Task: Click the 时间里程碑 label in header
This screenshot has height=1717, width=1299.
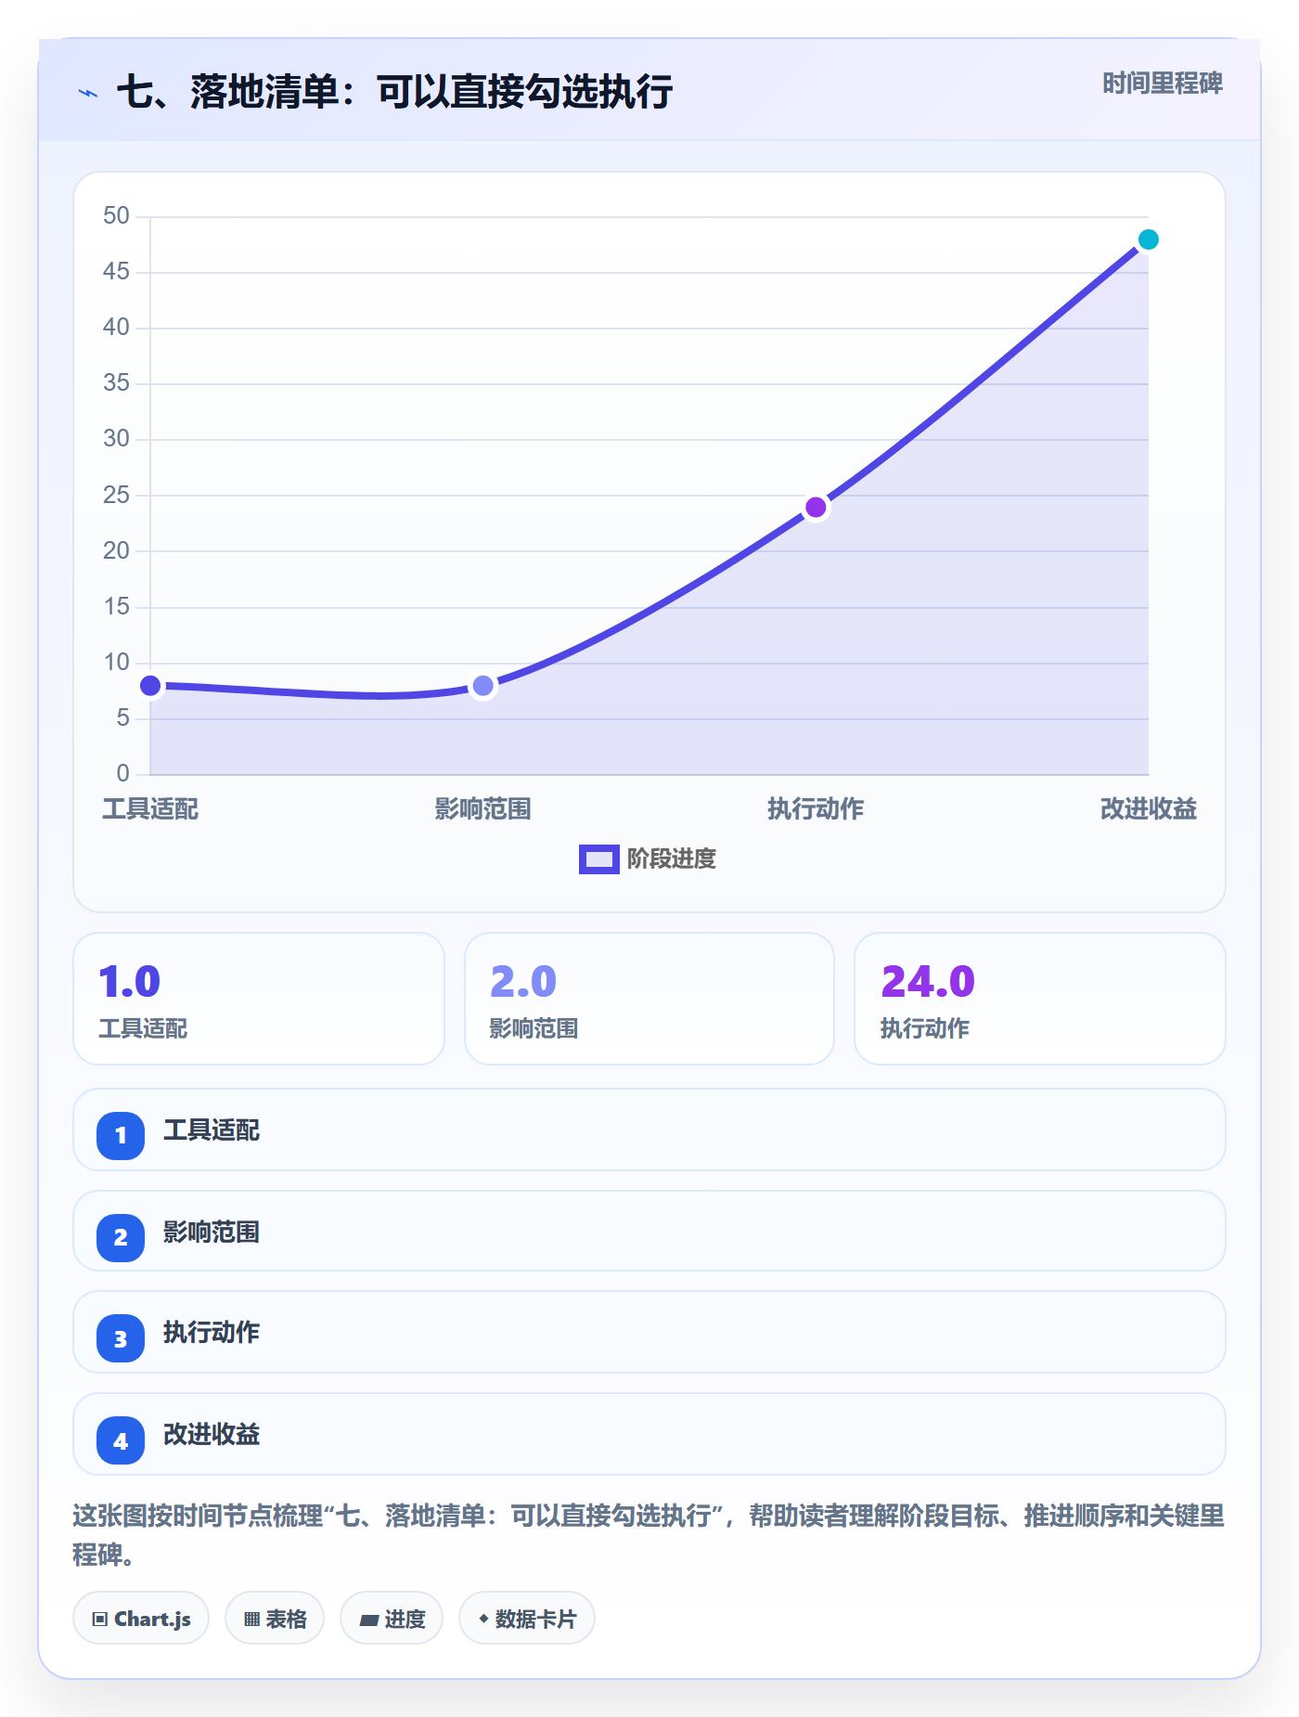Action: [x=1162, y=84]
